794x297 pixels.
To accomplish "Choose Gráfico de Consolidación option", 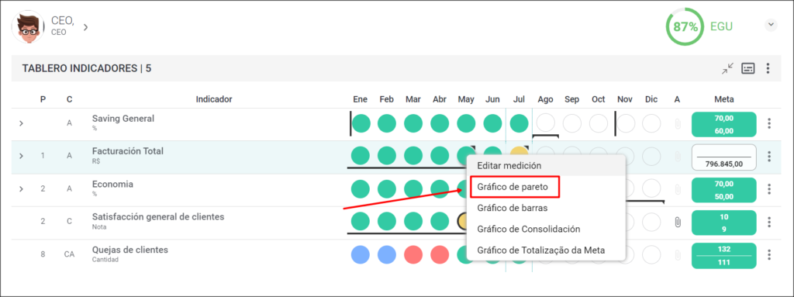I will (546, 229).
